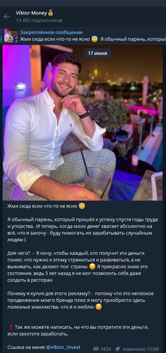This screenshot has width=166, height=353.
Task: Open the Закреплённое сообщение pinned header
Action: (x=51, y=32)
